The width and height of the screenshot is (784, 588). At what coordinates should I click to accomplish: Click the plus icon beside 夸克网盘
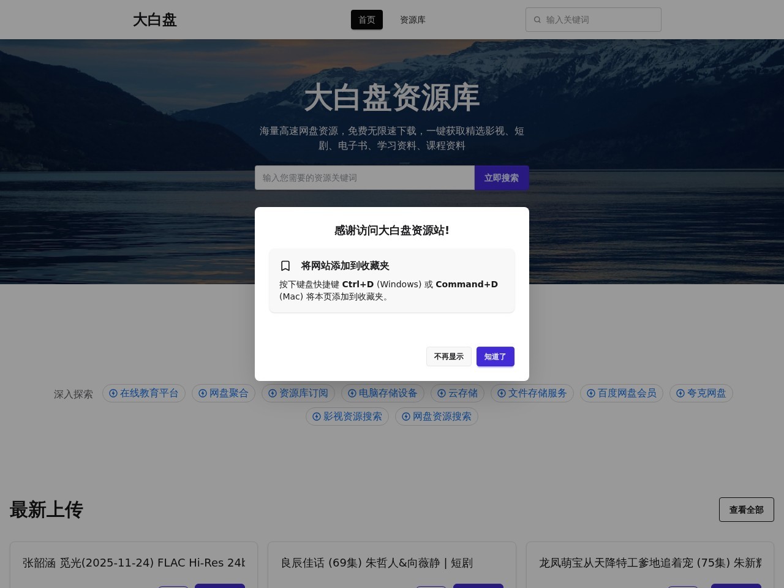(x=680, y=393)
